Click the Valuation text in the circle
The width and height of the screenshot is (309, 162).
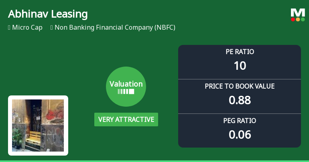(x=126, y=84)
